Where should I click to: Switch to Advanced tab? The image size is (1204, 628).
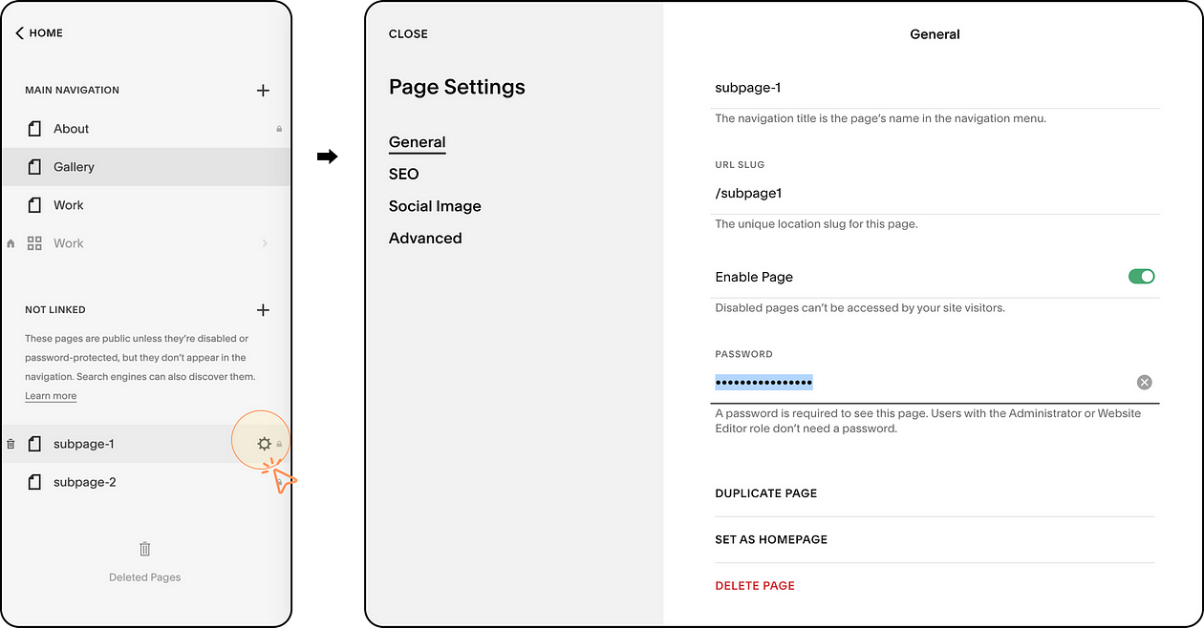[425, 238]
